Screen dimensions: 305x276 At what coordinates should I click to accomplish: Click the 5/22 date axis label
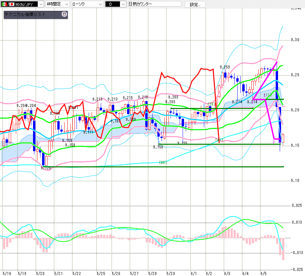coord(77,273)
